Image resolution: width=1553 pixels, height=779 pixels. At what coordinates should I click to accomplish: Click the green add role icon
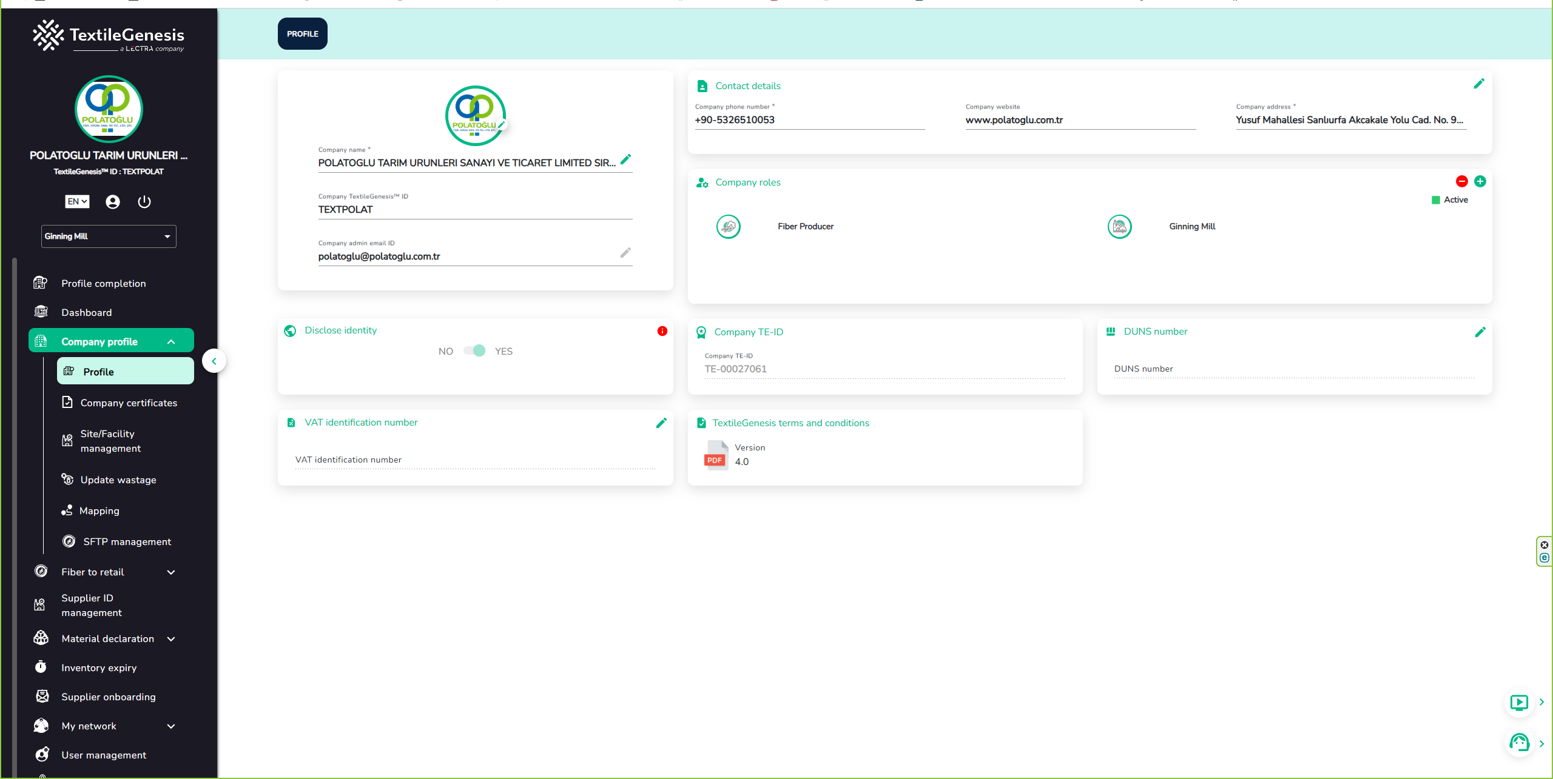click(x=1480, y=181)
